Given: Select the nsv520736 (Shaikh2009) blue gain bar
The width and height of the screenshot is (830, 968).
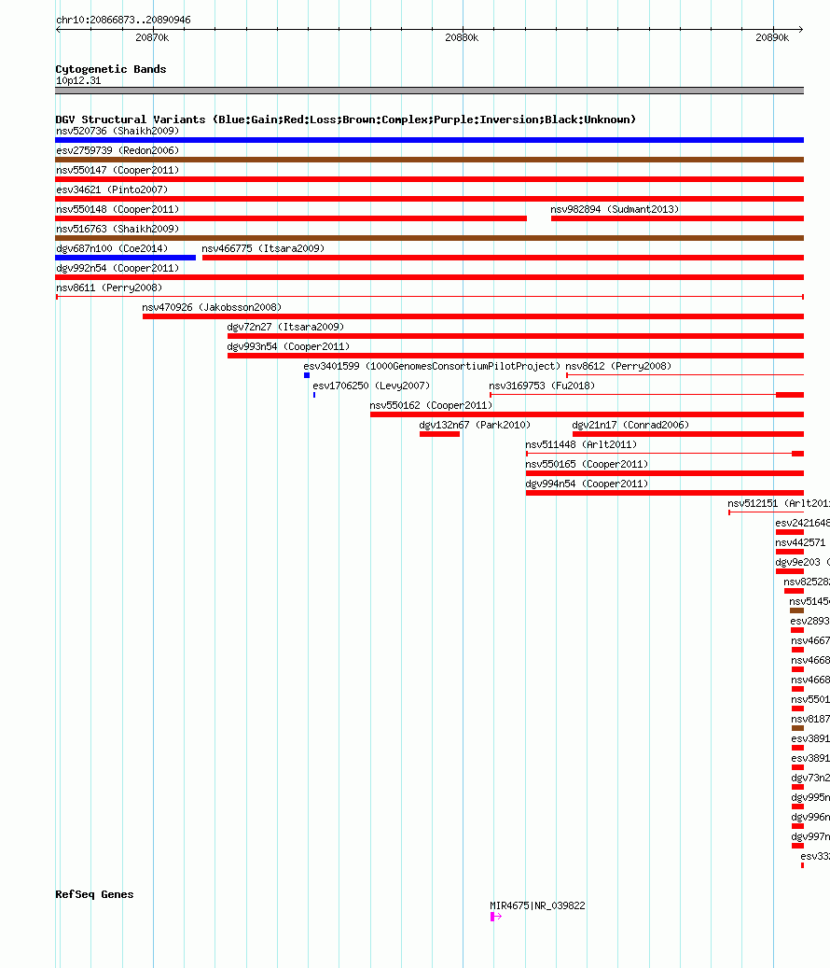Looking at the screenshot, I should [x=429, y=140].
